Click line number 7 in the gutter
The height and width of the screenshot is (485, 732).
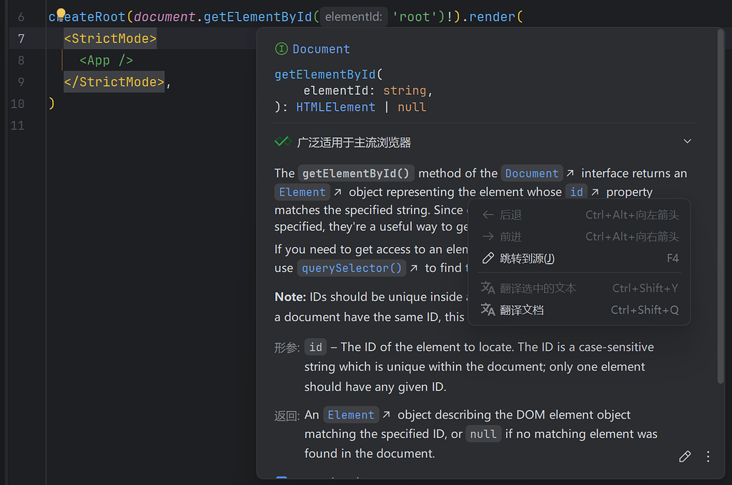[21, 39]
